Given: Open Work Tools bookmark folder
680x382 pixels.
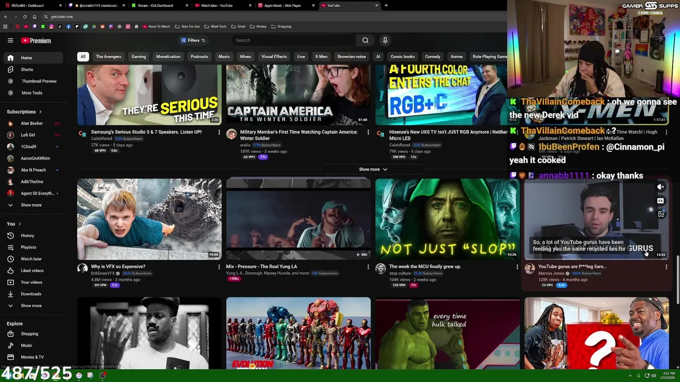Looking at the screenshot, I should pyautogui.click(x=215, y=27).
